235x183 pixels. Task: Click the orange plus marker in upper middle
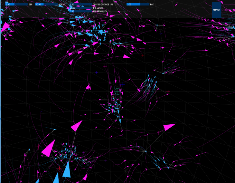143,55
